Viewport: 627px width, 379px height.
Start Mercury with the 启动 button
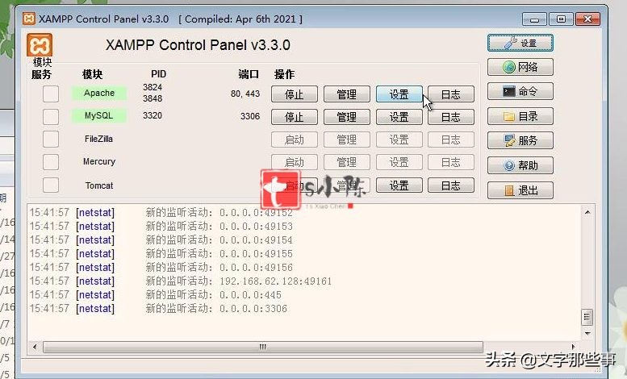pyautogui.click(x=295, y=162)
